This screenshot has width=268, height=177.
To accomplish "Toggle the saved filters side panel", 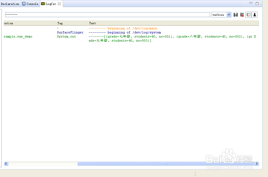I will (248, 15).
